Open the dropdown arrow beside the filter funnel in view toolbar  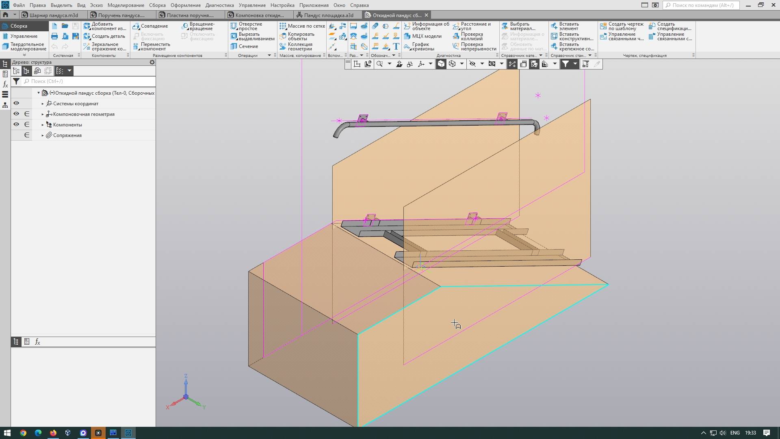[575, 64]
